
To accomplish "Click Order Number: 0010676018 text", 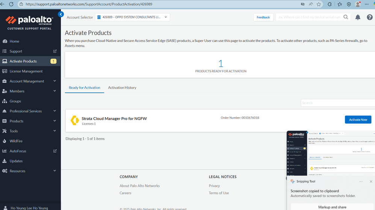I will pyautogui.click(x=240, y=118).
